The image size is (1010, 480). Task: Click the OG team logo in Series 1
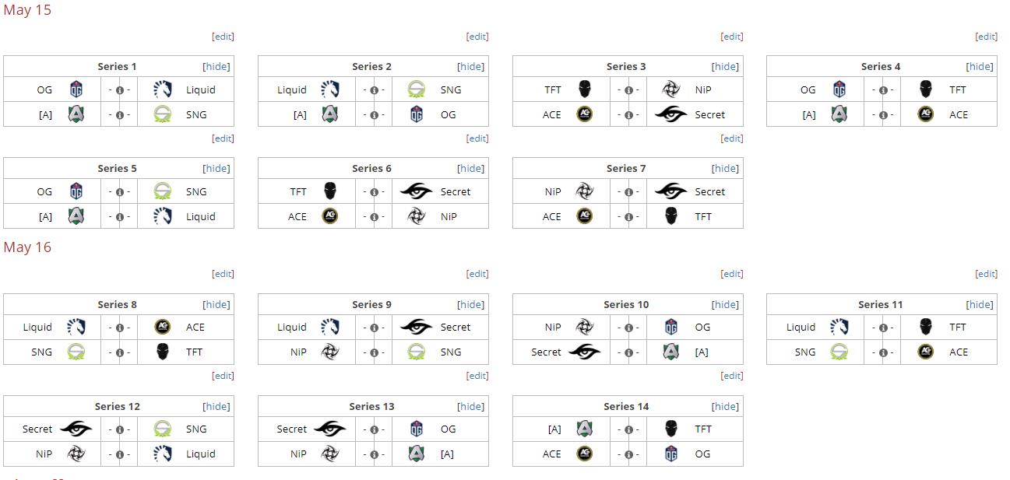[76, 89]
